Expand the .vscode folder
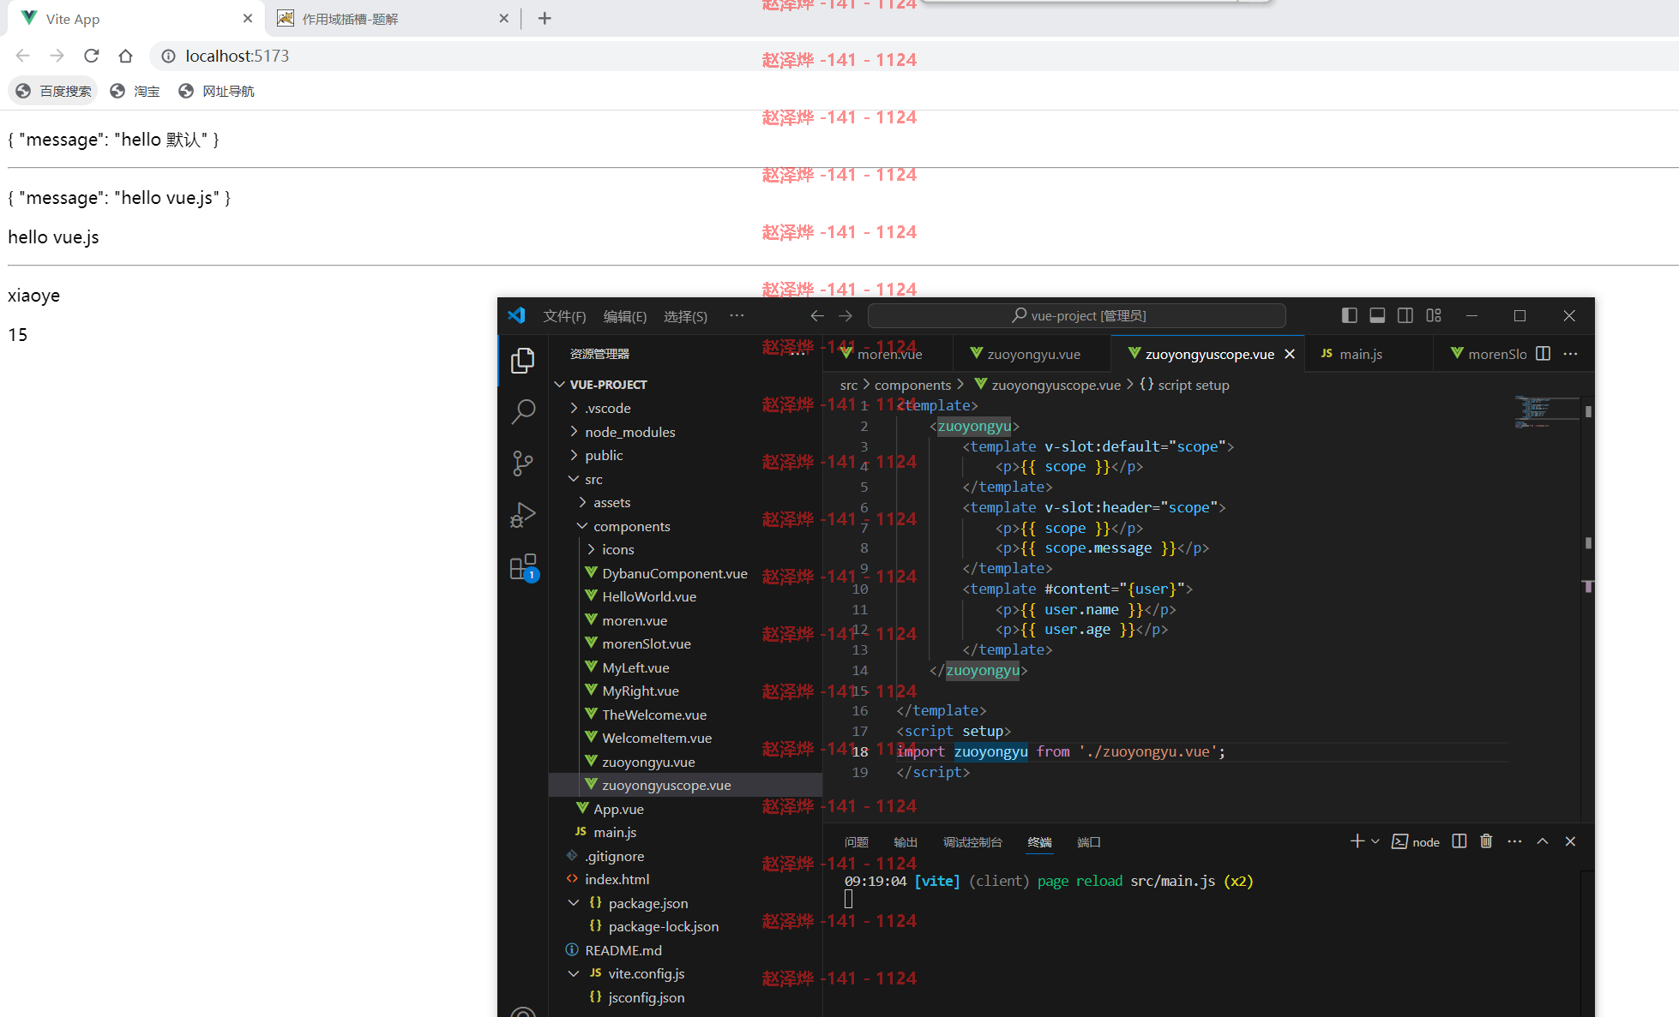Screen dimensions: 1679x1017 [x=574, y=408]
